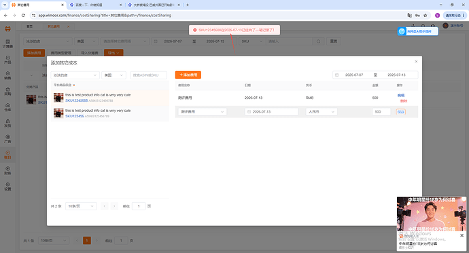Reload the page with browser refresh icon
The width and height of the screenshot is (469, 253).
(23, 15)
